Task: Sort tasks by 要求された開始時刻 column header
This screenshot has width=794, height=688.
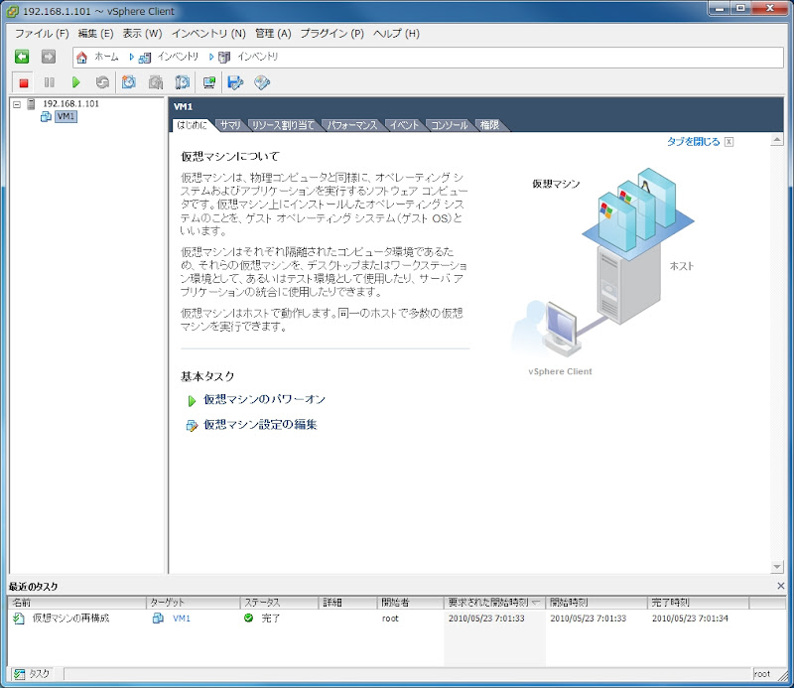Action: 494,603
